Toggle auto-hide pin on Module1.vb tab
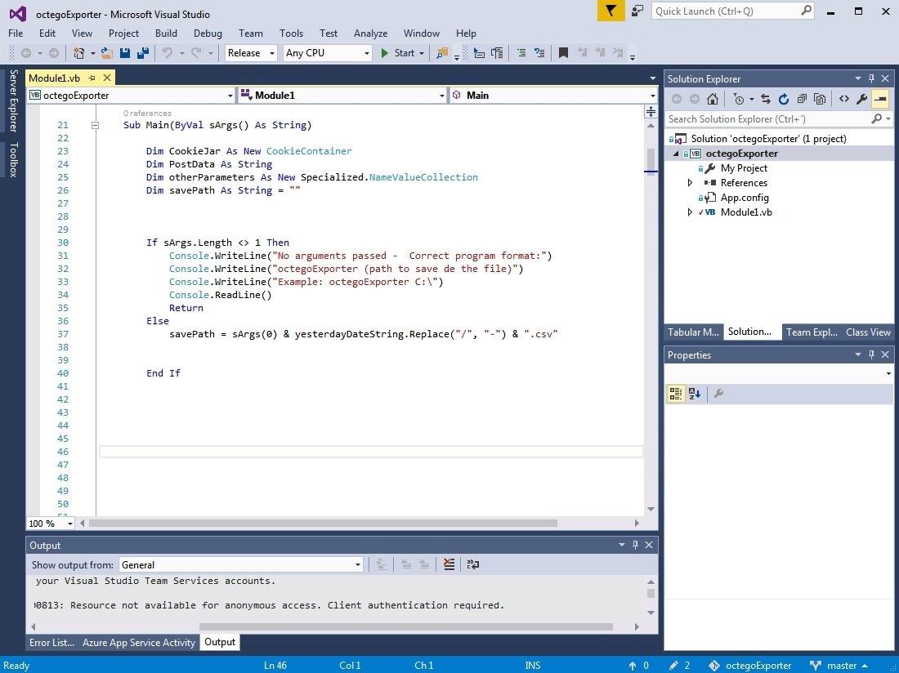 tap(92, 78)
